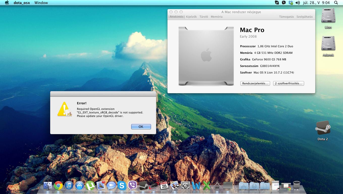Launch Google Chrome from the dock

point(58,186)
